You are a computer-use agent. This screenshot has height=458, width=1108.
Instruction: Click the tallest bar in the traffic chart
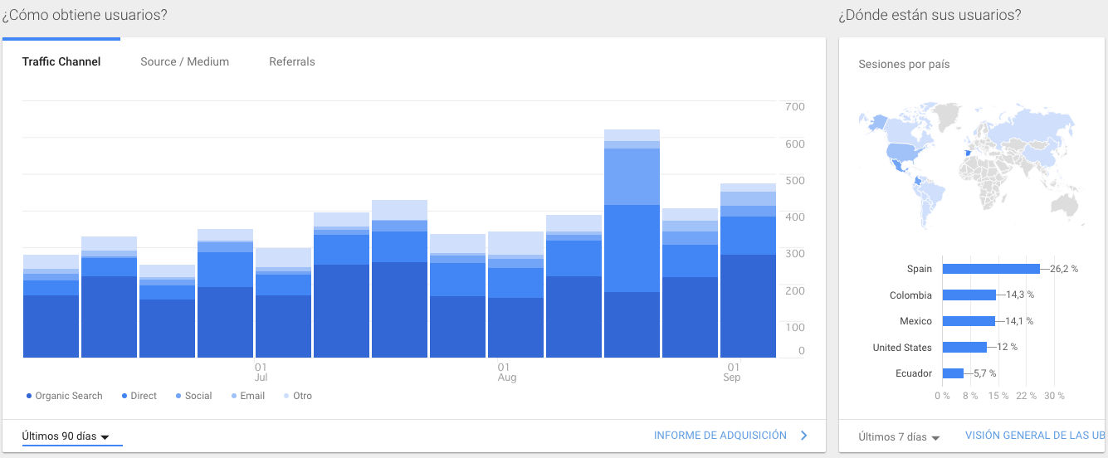(x=632, y=249)
